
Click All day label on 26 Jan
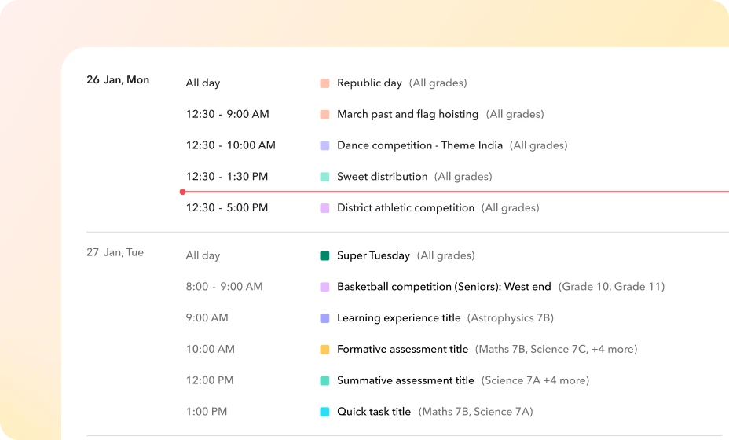coord(203,82)
